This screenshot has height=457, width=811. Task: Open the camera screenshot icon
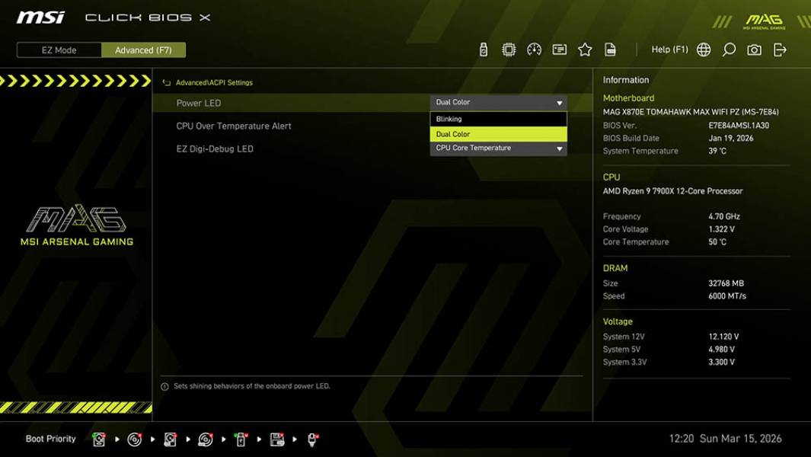point(752,49)
